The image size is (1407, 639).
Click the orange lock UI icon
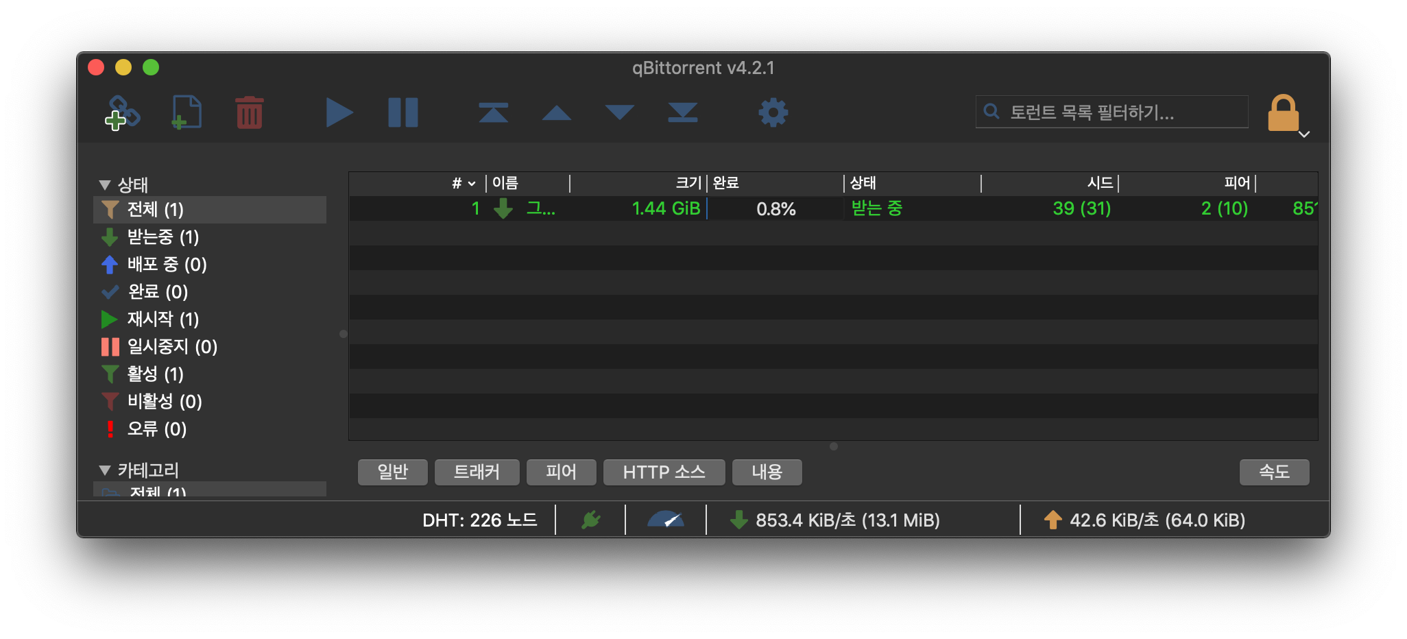[1284, 112]
